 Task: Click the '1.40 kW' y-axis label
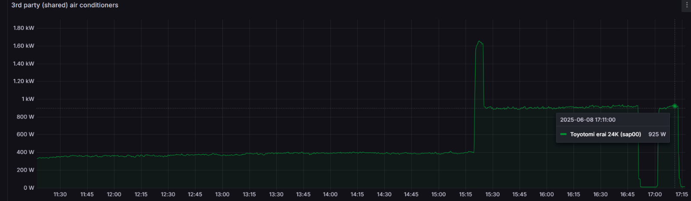[x=24, y=63]
